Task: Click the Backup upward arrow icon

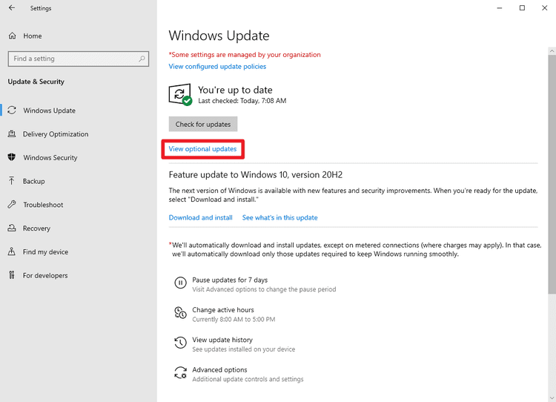Action: point(12,181)
